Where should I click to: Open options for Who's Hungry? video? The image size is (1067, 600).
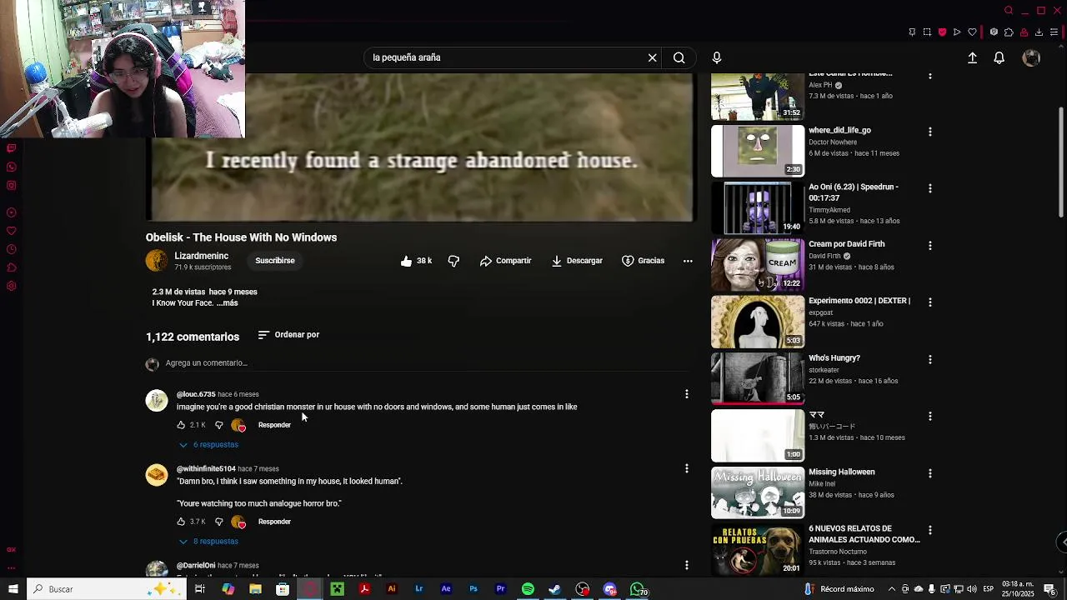click(x=930, y=359)
